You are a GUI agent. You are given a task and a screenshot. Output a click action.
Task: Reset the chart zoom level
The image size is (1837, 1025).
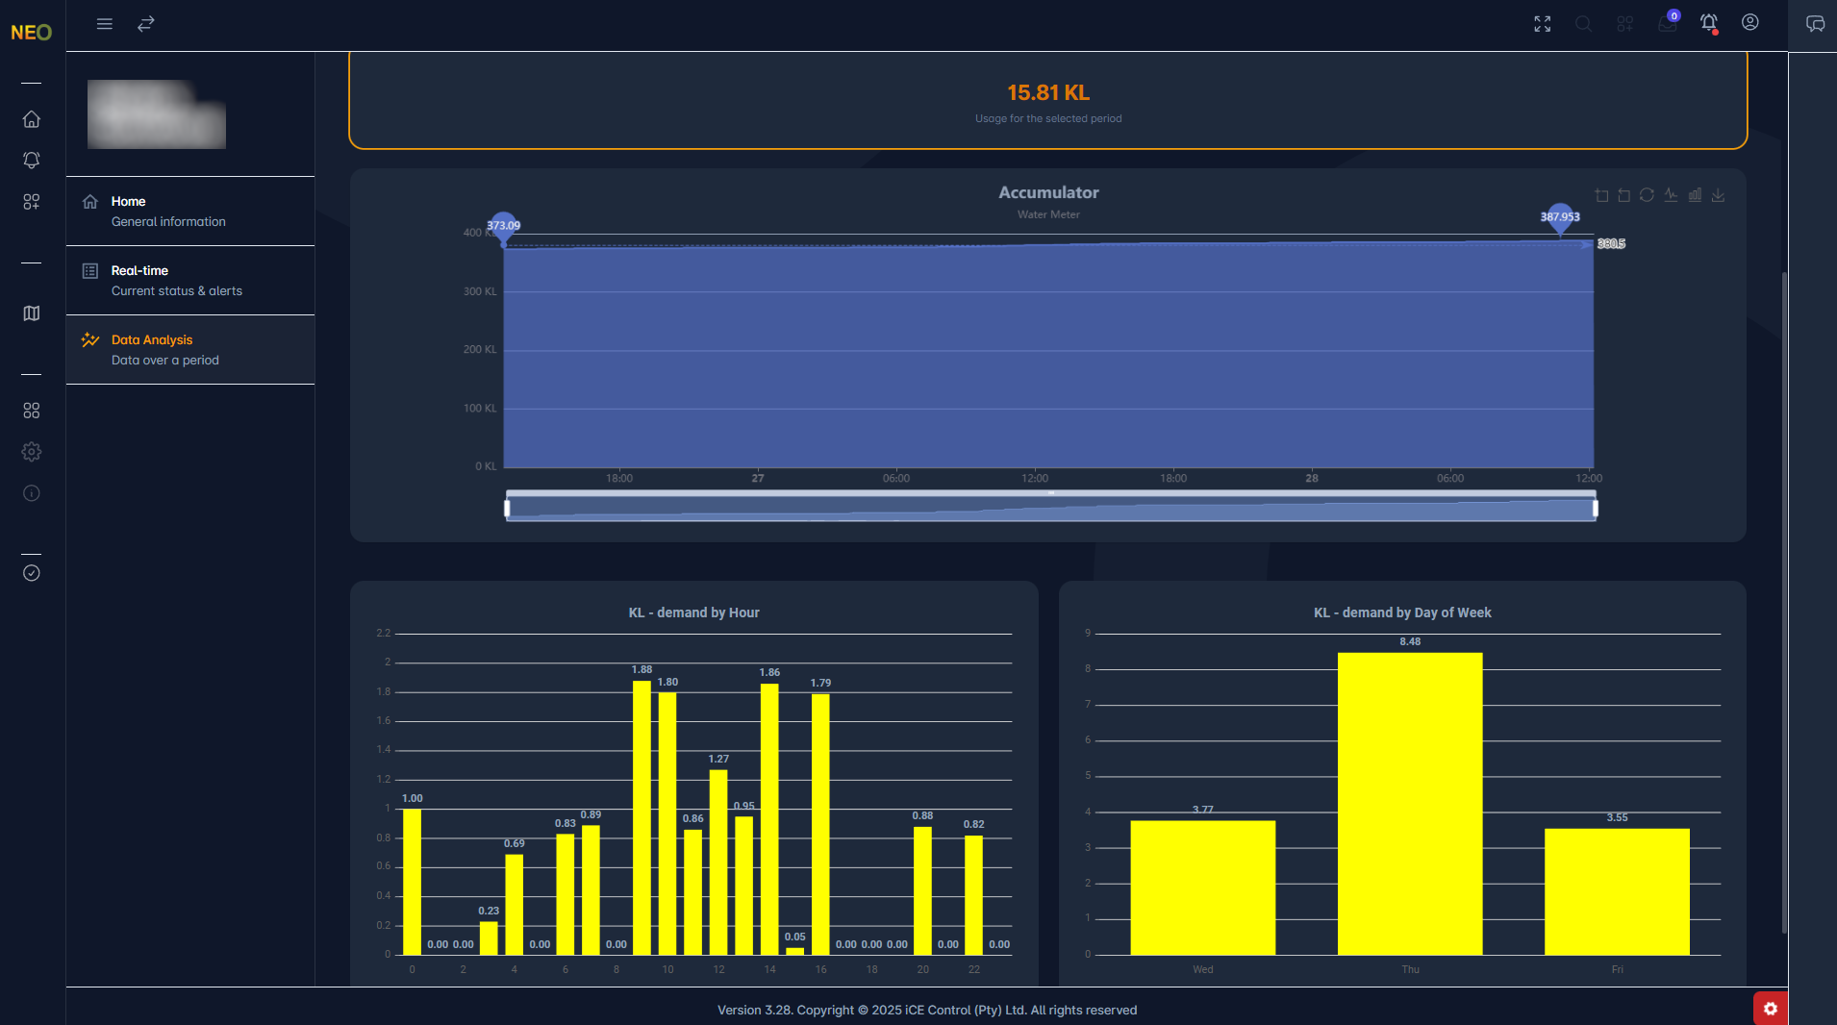(x=1624, y=195)
